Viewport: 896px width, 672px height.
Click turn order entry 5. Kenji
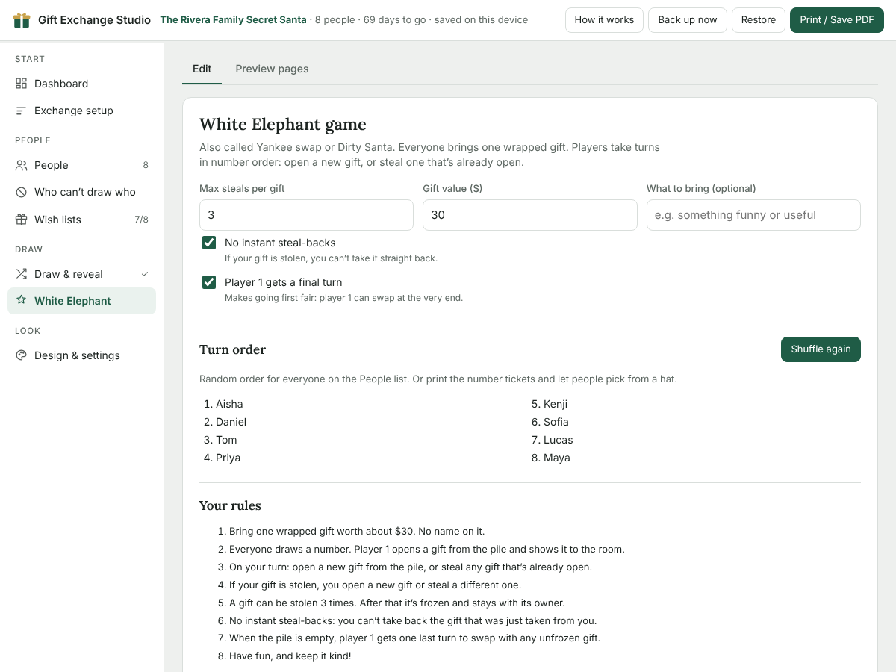(550, 404)
